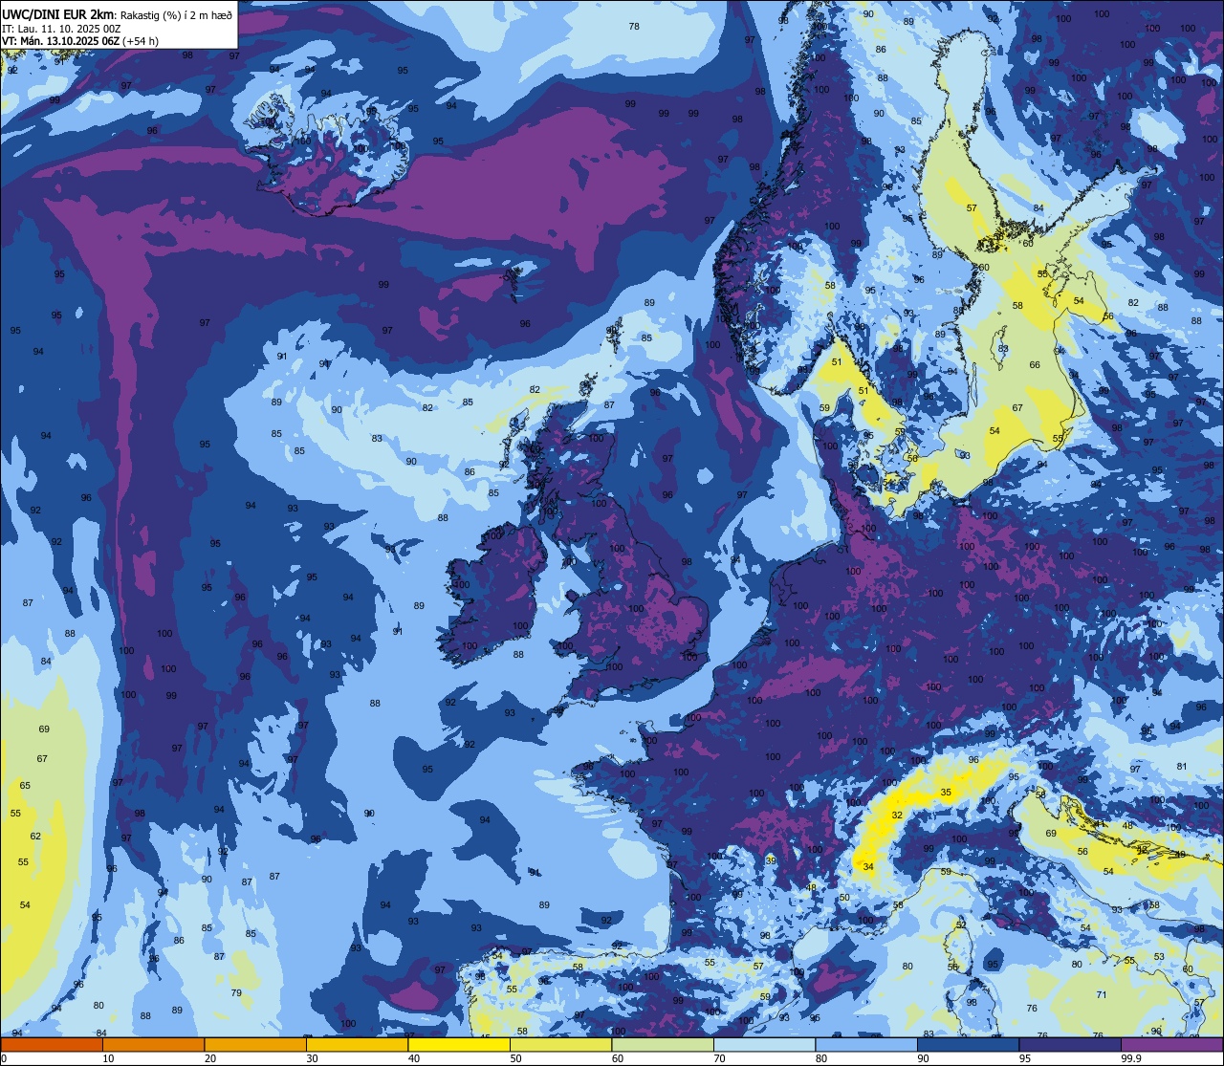Click the 'VT: Mán. 13.10.2025 06Z' line
This screenshot has height=1066, width=1224.
60,41
